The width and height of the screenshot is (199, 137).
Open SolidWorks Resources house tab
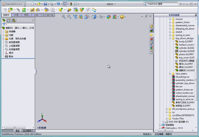pos(152,26)
